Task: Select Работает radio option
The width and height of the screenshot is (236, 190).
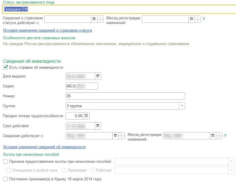Action: [92, 170]
